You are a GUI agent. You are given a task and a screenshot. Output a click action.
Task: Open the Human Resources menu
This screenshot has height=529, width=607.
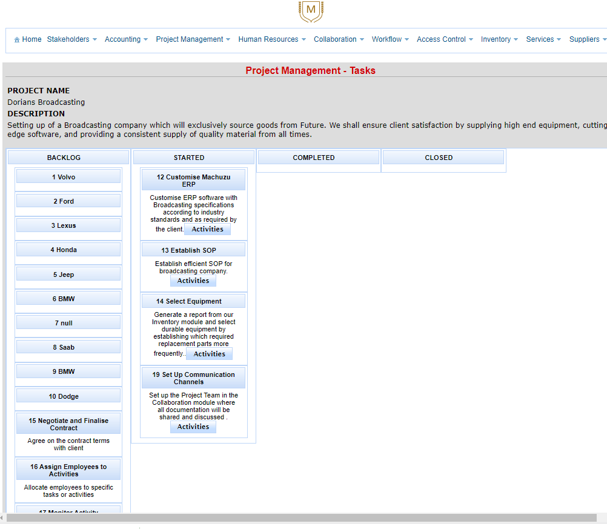point(272,39)
